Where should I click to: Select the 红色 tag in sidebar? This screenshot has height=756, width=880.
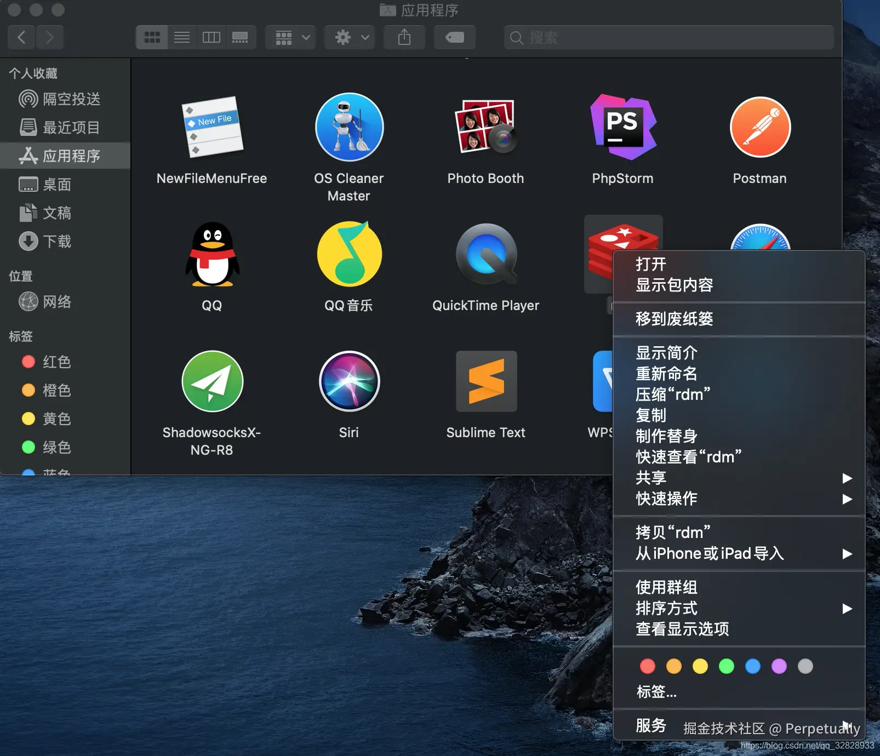[65, 362]
